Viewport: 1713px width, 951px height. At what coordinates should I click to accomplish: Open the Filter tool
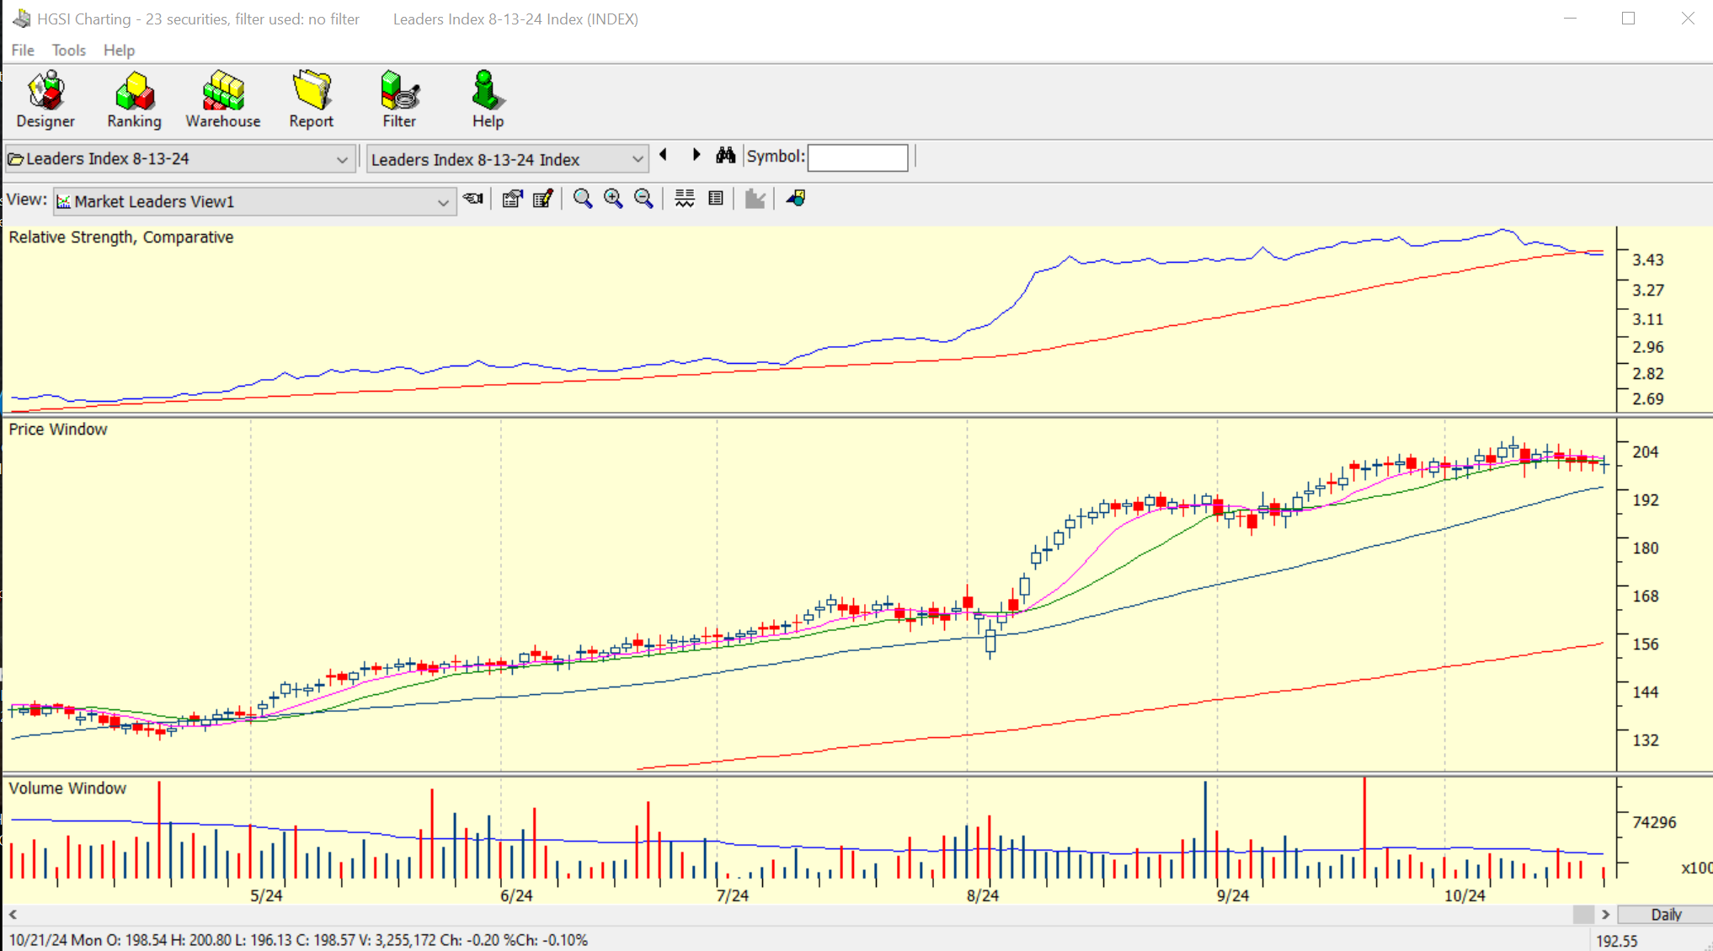coord(399,99)
